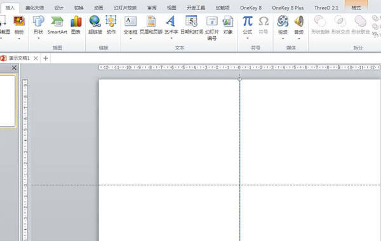
Task: Open the 音频 audio dropdown arrow
Action: [299, 38]
